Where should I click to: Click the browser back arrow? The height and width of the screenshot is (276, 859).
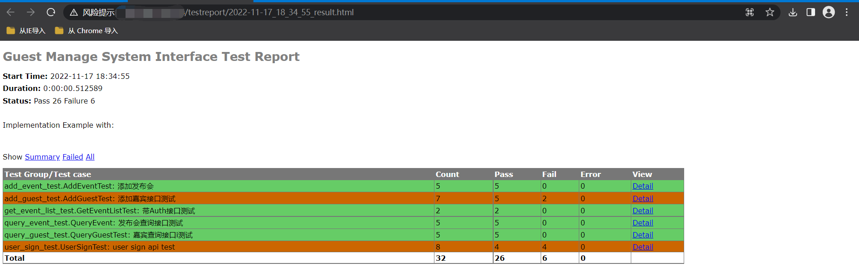[11, 12]
